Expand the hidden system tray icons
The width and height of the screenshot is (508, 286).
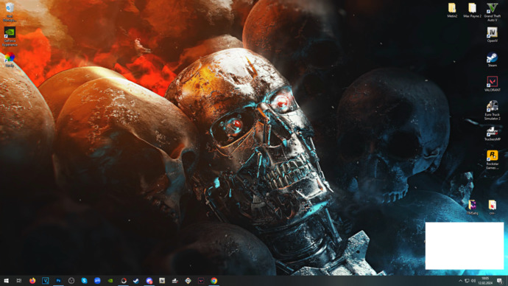(x=460, y=281)
